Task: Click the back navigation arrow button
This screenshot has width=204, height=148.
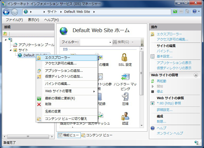Action: (6, 12)
